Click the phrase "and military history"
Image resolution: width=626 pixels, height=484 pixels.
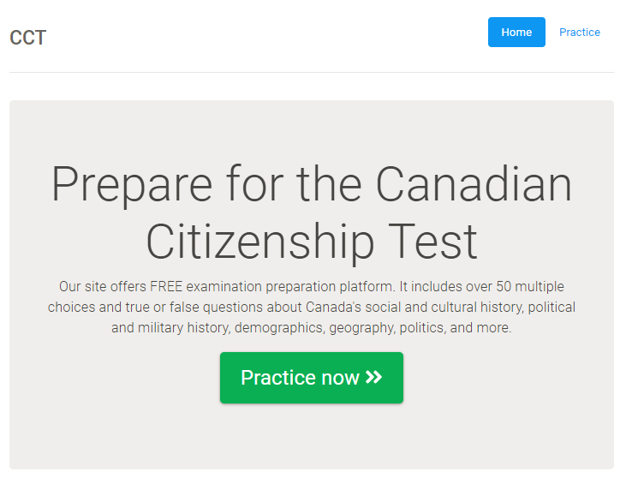[x=170, y=328]
